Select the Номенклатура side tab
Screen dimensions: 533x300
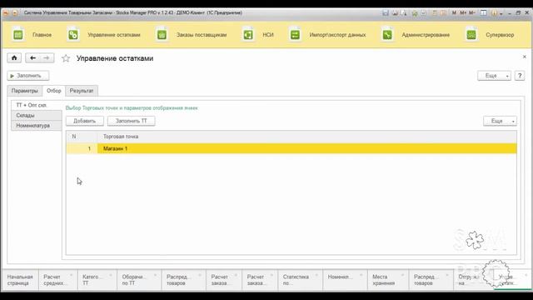tap(37, 126)
